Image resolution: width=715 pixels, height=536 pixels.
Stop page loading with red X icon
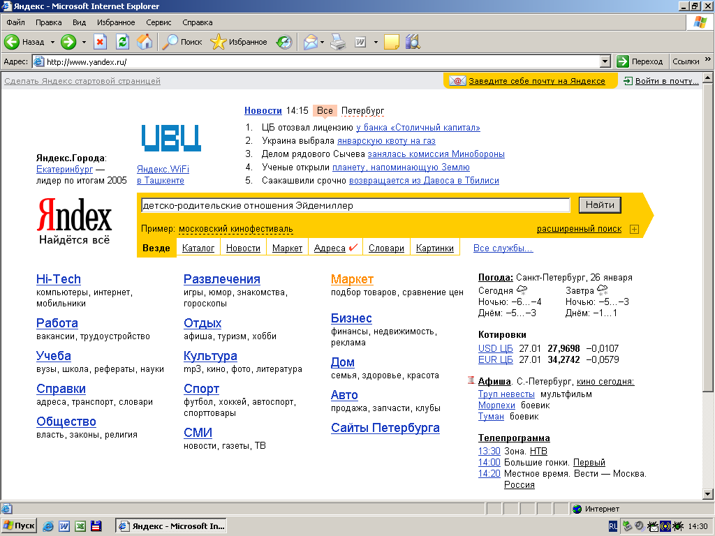(100, 42)
